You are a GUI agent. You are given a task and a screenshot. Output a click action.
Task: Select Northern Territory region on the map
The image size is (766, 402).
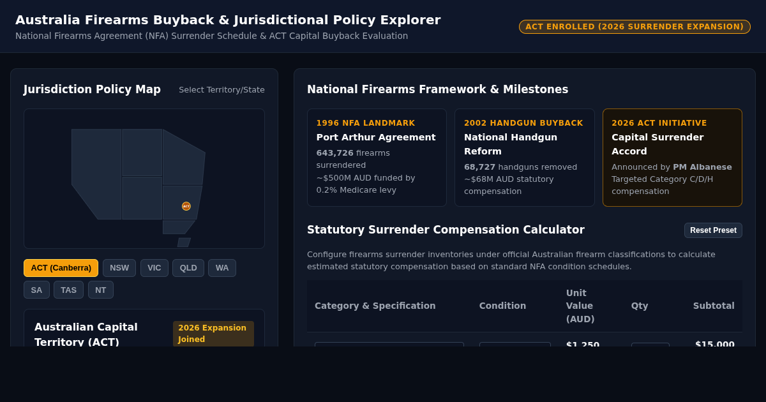[142, 153]
